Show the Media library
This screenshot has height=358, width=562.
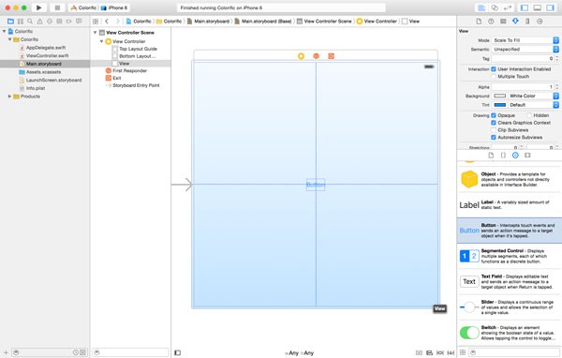(x=527, y=155)
